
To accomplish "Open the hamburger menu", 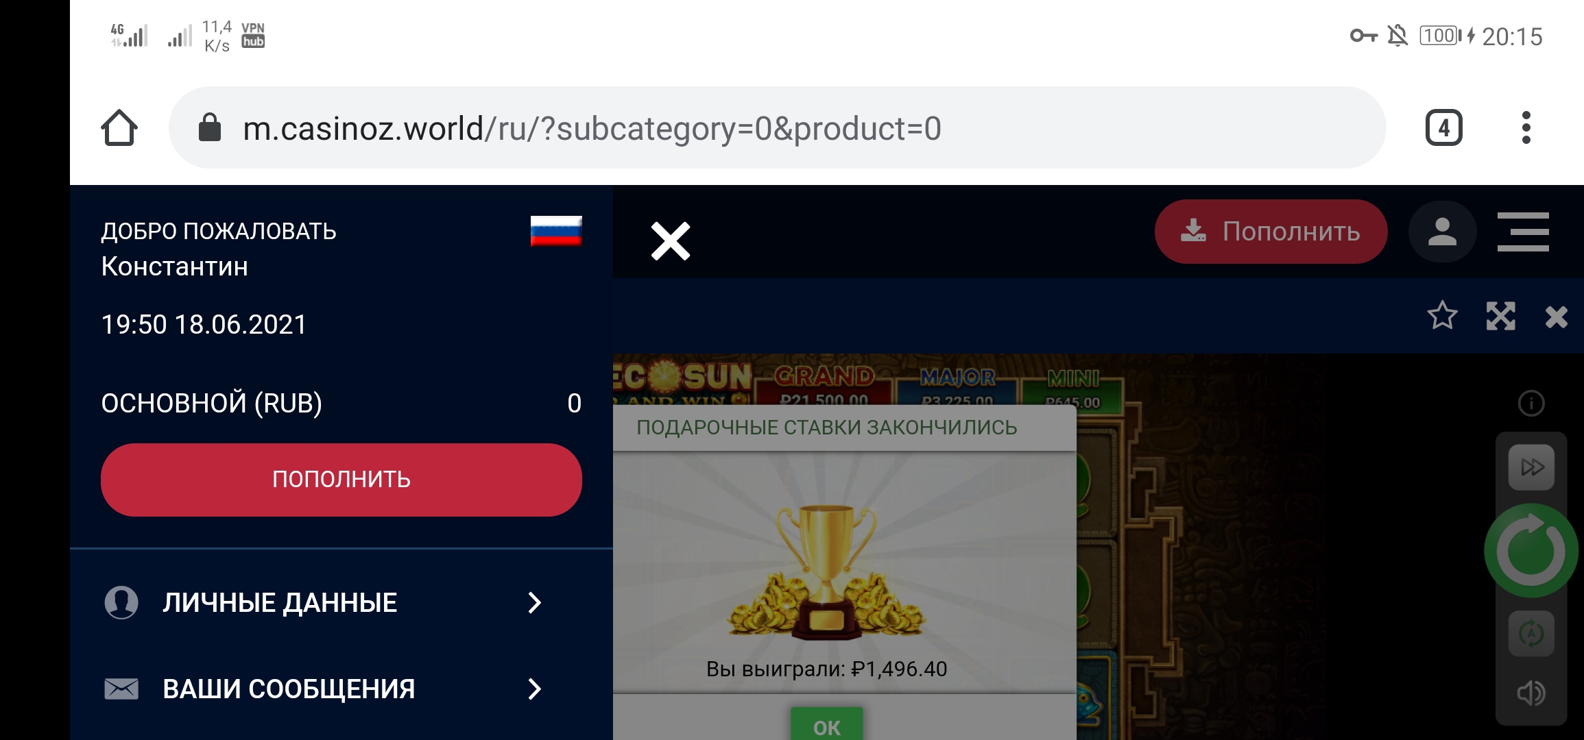I will tap(1523, 232).
